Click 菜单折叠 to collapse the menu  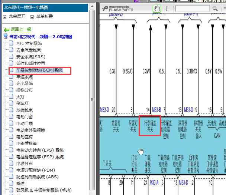(x=45, y=16)
